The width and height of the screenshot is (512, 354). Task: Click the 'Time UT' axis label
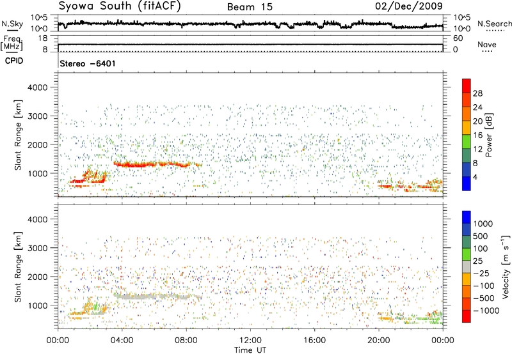click(x=250, y=350)
